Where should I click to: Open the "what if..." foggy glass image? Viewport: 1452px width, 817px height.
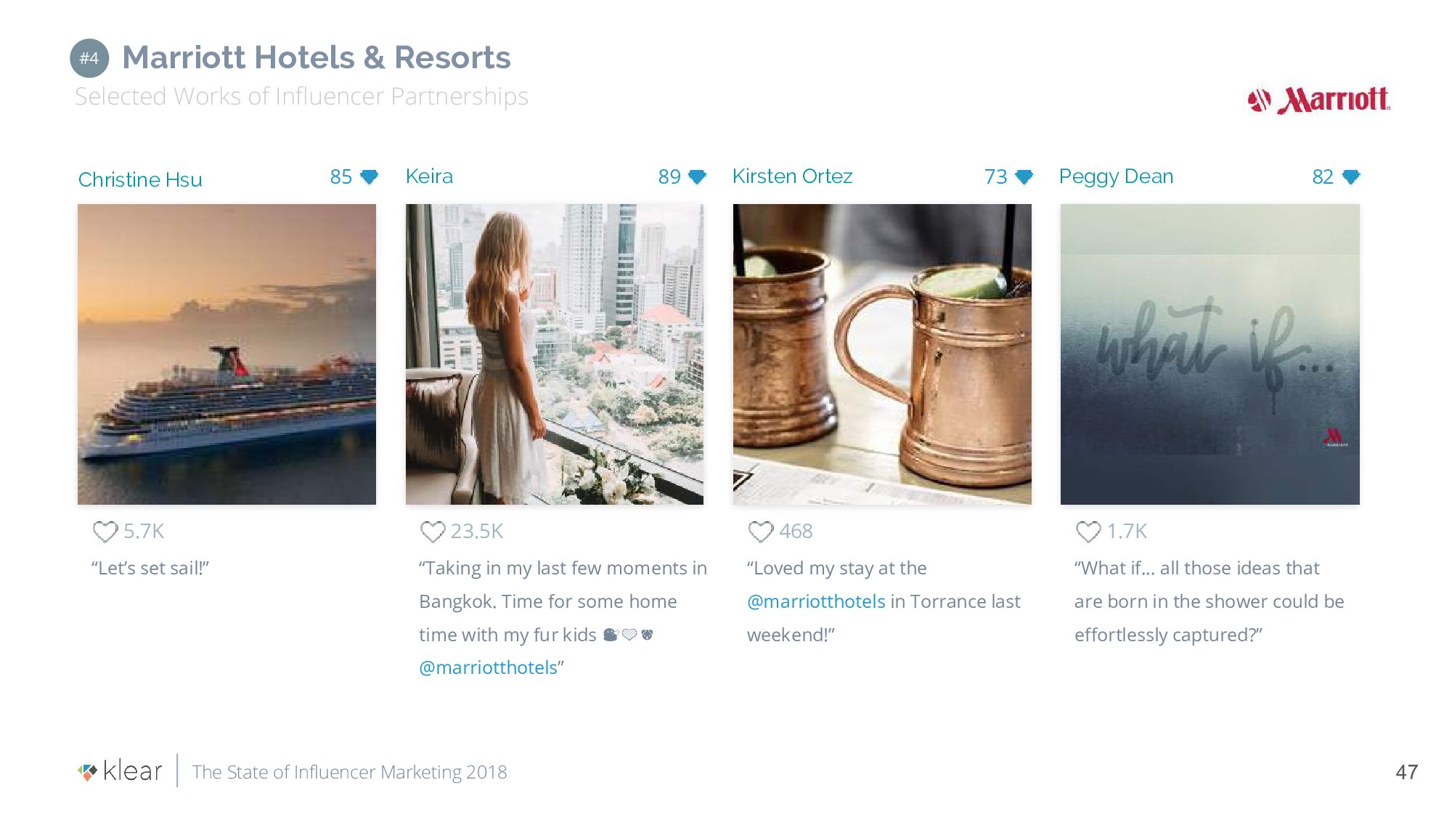[1210, 354]
